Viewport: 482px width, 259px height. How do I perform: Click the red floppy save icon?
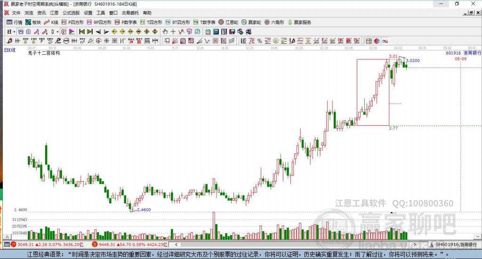click(232, 32)
